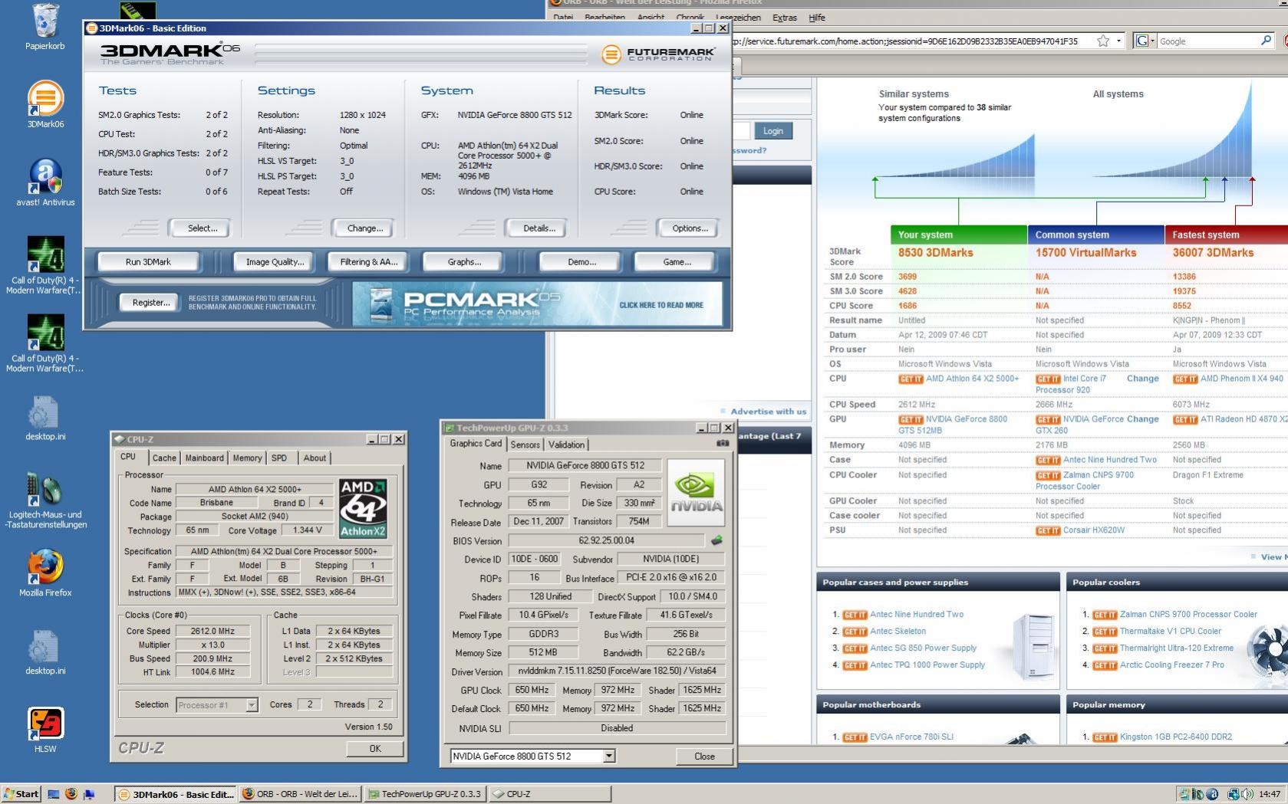Open the Processor #1 selection dropdown in CPU-Z

pos(252,704)
